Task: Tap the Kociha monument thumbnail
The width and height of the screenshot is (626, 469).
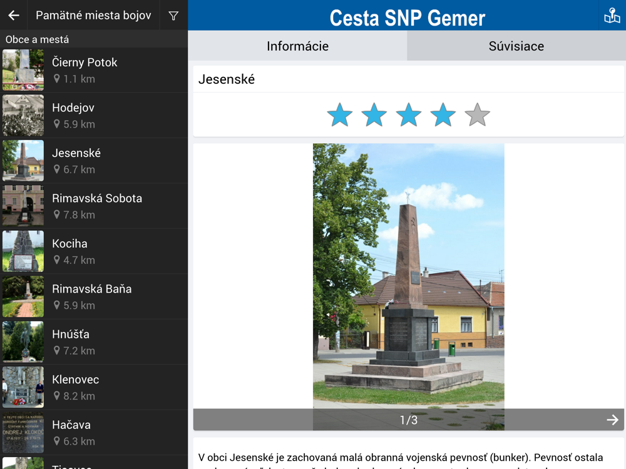Action: 23,251
